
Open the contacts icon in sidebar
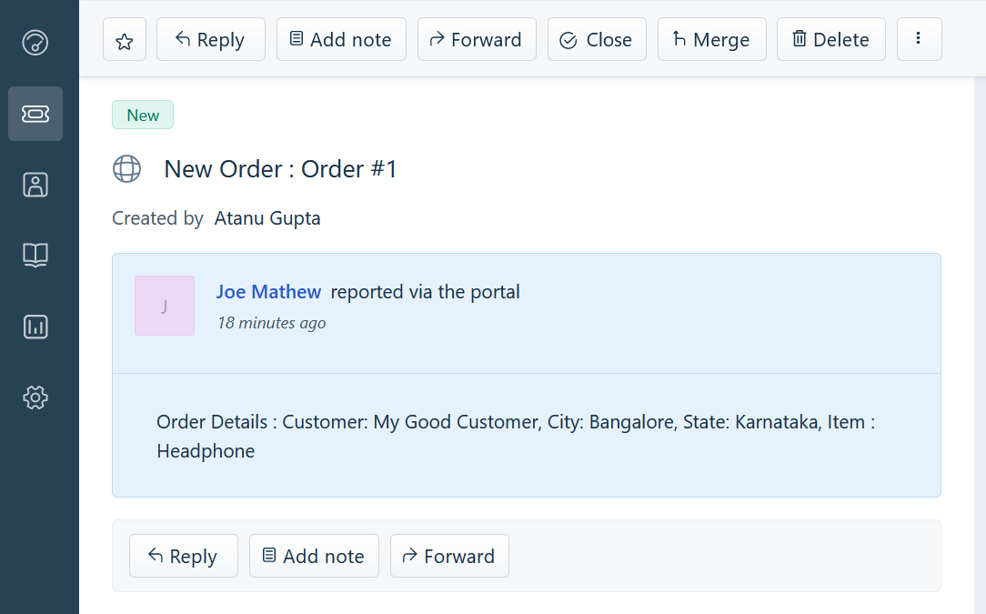(x=35, y=185)
